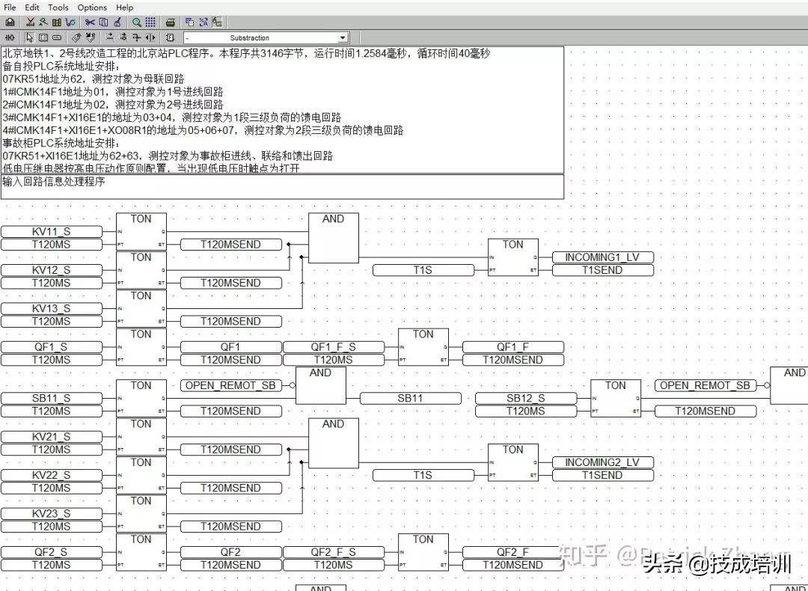Click the glue/paste brush icon
Screen dimensions: 808x591
tap(117, 22)
